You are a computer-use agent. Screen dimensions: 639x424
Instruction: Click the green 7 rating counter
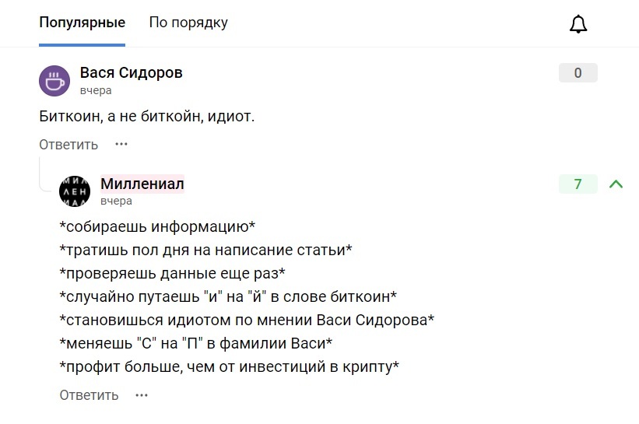(x=578, y=184)
